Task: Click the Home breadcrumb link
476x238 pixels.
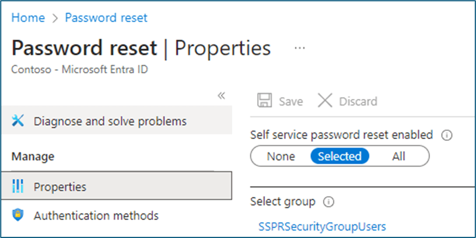Action: coord(28,18)
